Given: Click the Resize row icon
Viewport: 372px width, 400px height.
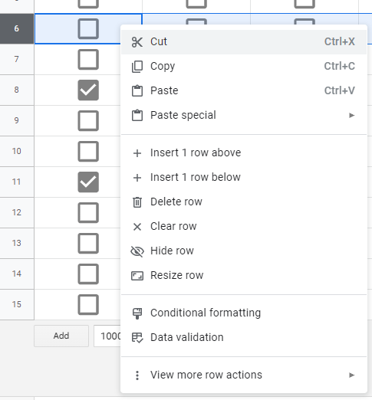Looking at the screenshot, I should pos(137,276).
